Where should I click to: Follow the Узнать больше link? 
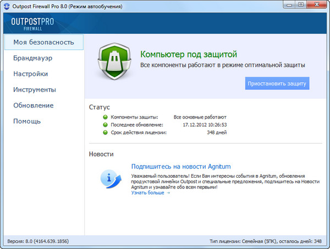click(x=150, y=193)
